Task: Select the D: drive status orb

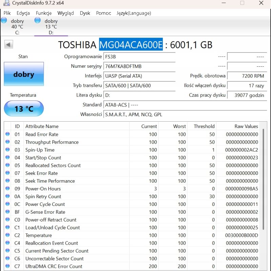Action: [38, 20]
